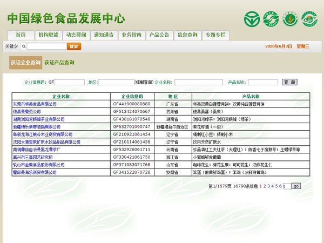
Task: Click the 关键字 keyword search field
Action: (x=46, y=46)
